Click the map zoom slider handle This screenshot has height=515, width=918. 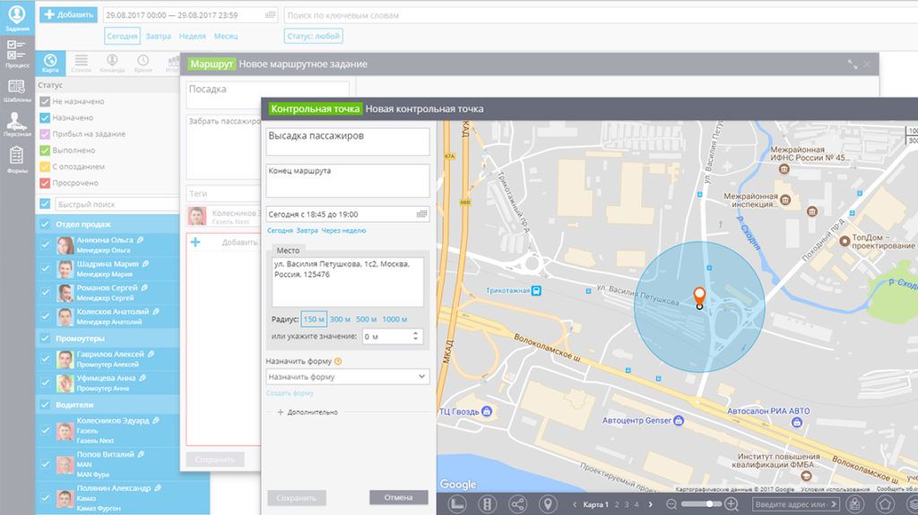pos(709,504)
